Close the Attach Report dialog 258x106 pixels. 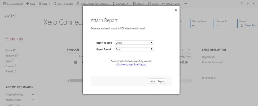(176, 10)
